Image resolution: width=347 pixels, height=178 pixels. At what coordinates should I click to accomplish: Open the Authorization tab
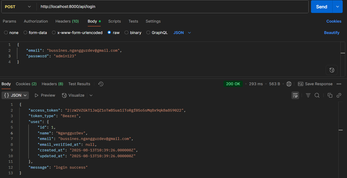(36, 21)
